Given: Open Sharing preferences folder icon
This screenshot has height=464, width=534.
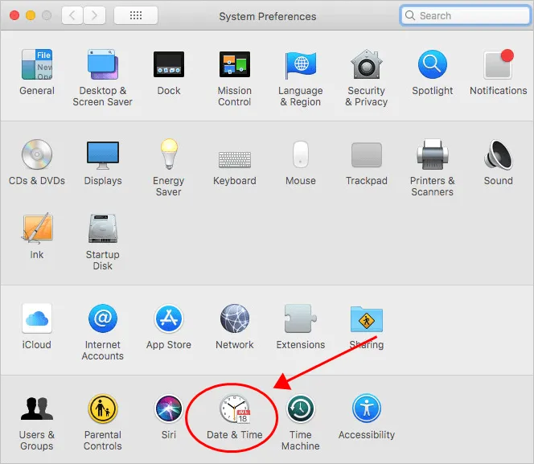Looking at the screenshot, I should [367, 319].
